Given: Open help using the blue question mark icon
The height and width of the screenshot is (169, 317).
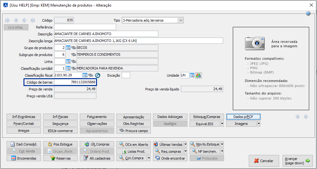Looking at the screenshot, I should click(x=308, y=13).
